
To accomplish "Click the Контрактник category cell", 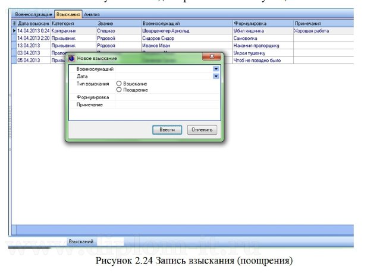I will 73,31.
